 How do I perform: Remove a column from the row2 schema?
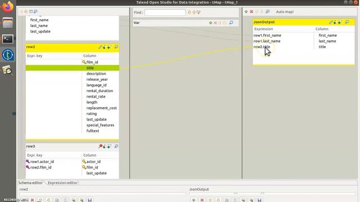point(32,200)
